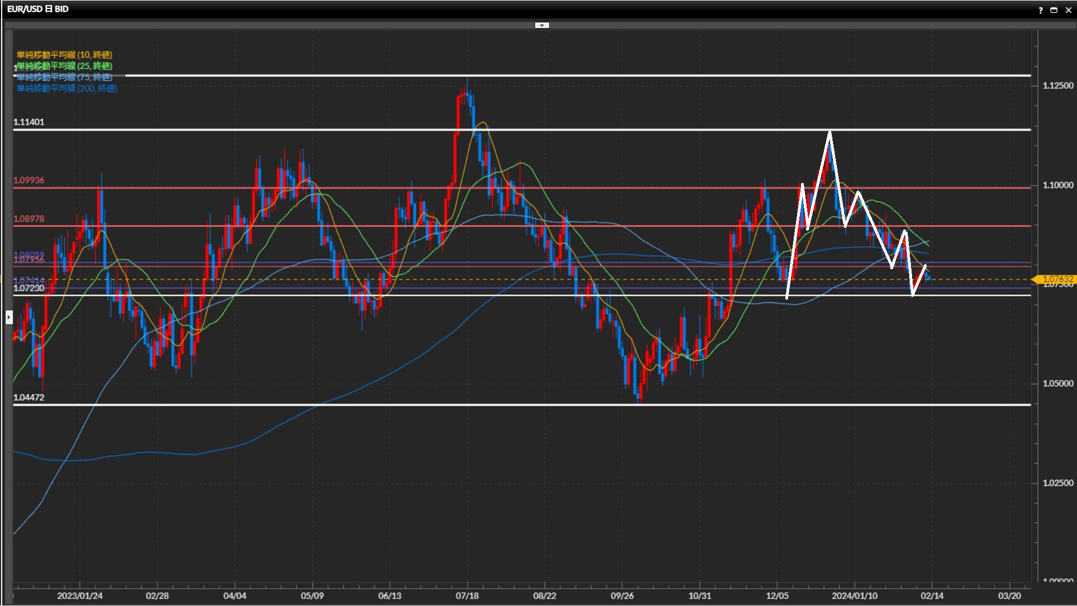The height and width of the screenshot is (606, 1077).
Task: Click the 07/18 date axis label
Action: [467, 595]
